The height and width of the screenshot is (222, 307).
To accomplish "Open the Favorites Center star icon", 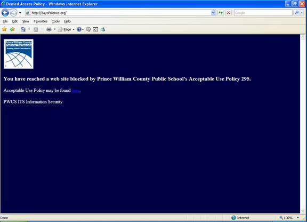I will (x=4, y=29).
